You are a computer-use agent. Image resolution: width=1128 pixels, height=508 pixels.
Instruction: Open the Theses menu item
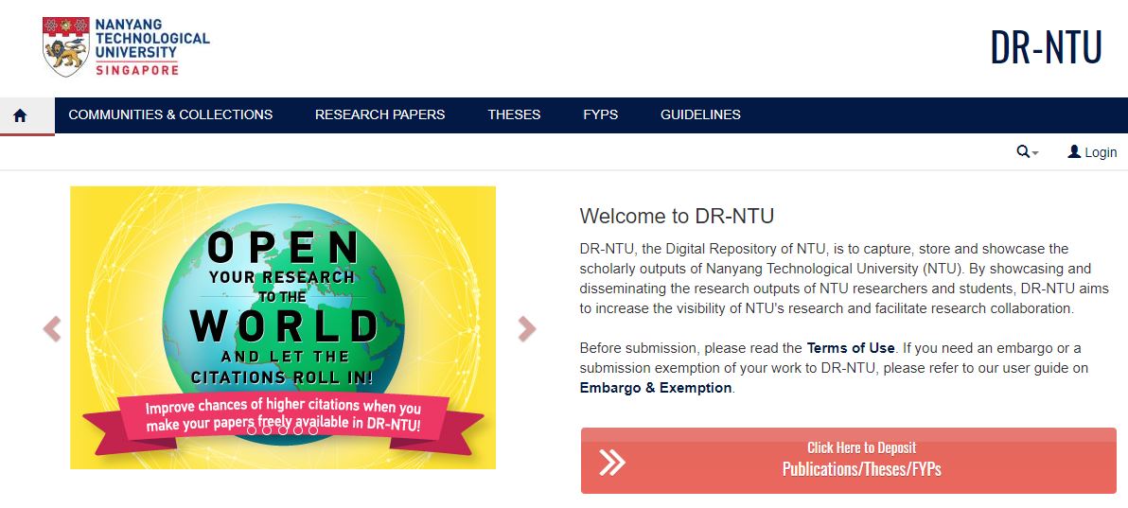pos(515,114)
